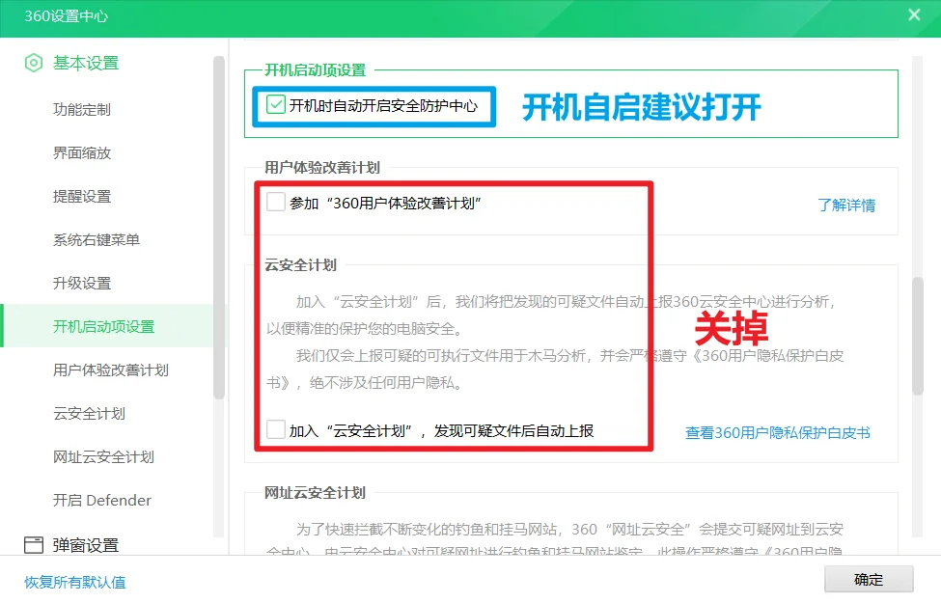
Task: Open 云安全计划 in the sidebar
Action: (89, 413)
